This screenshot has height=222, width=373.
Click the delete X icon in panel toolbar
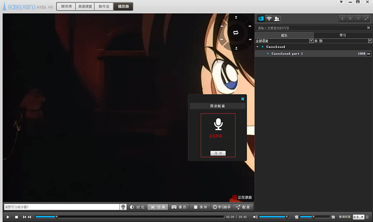click(x=358, y=18)
